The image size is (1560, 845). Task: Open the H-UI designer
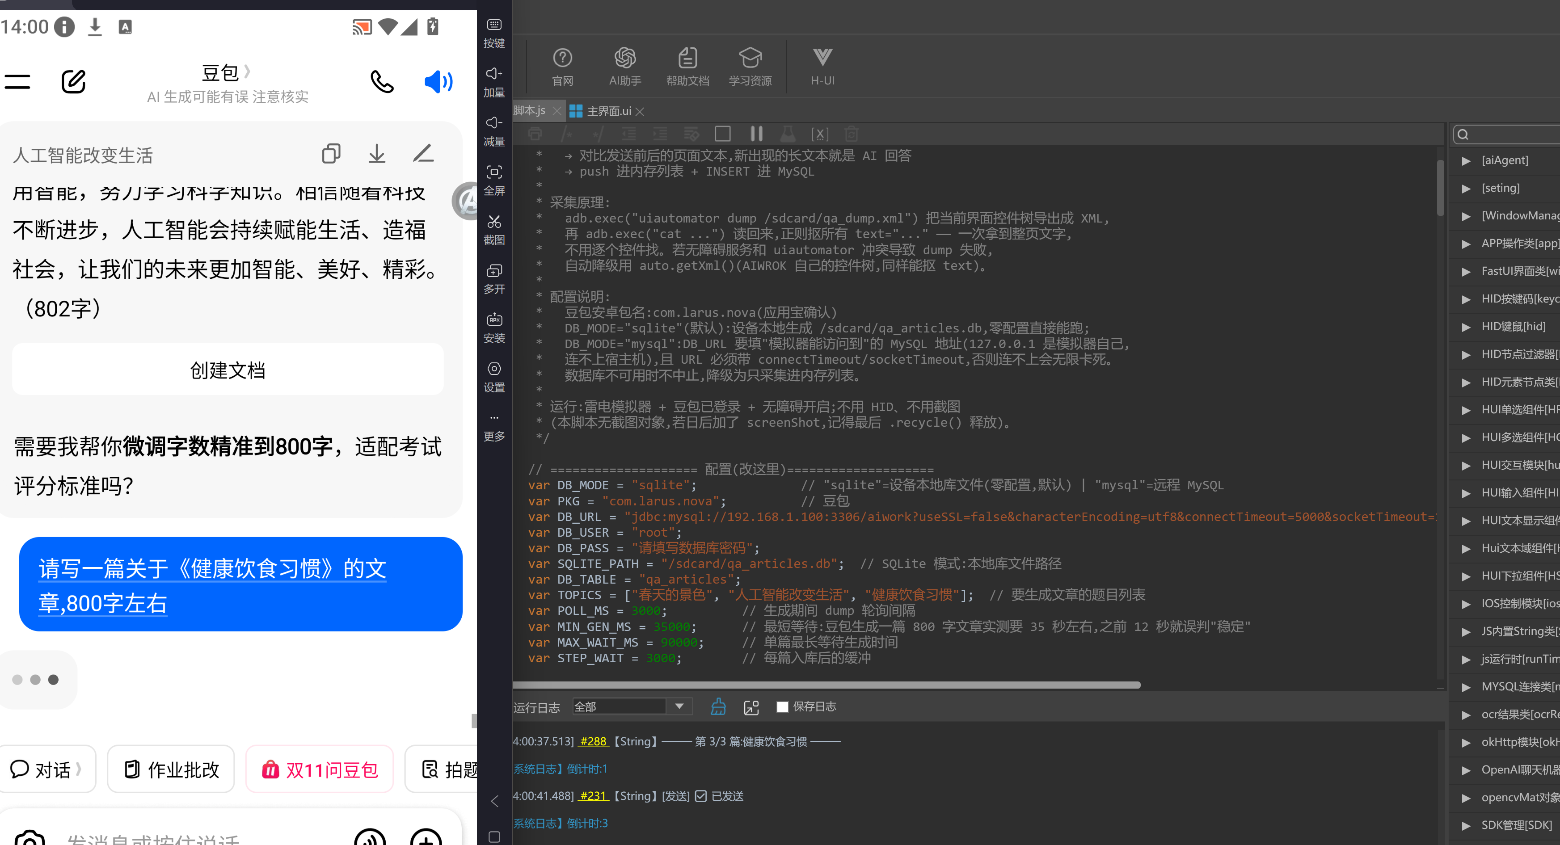(x=822, y=67)
